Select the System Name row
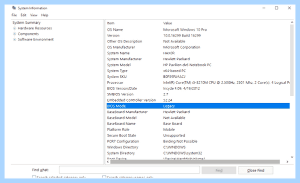300x183 pixels. point(198,53)
